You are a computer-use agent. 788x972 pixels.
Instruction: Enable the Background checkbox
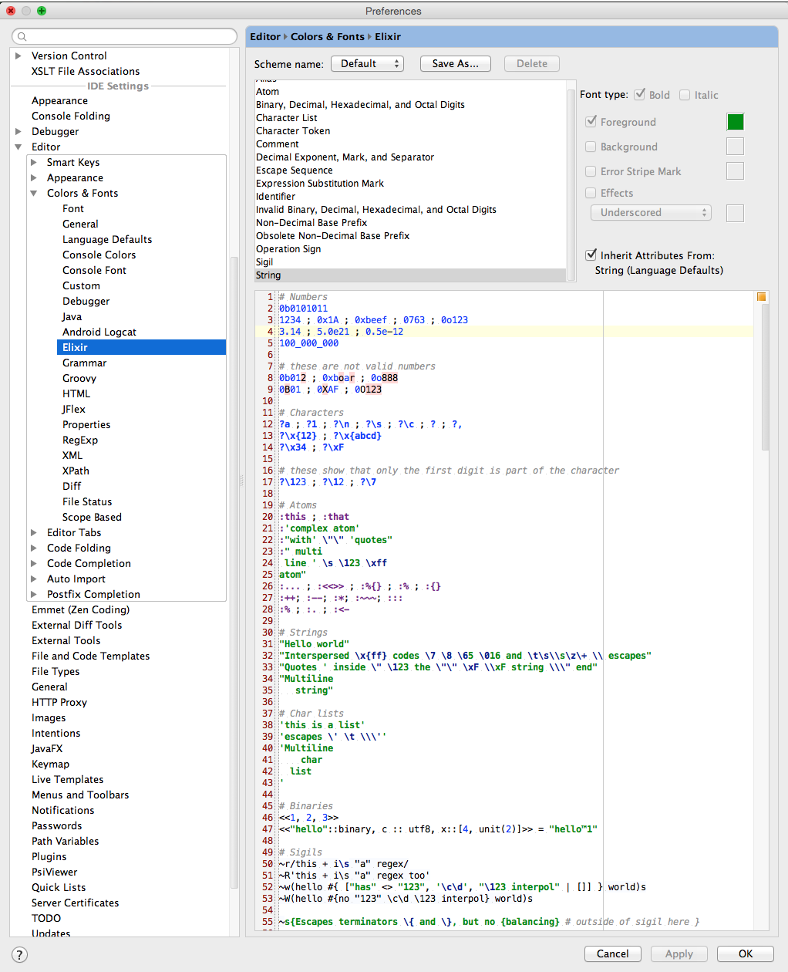coord(591,147)
